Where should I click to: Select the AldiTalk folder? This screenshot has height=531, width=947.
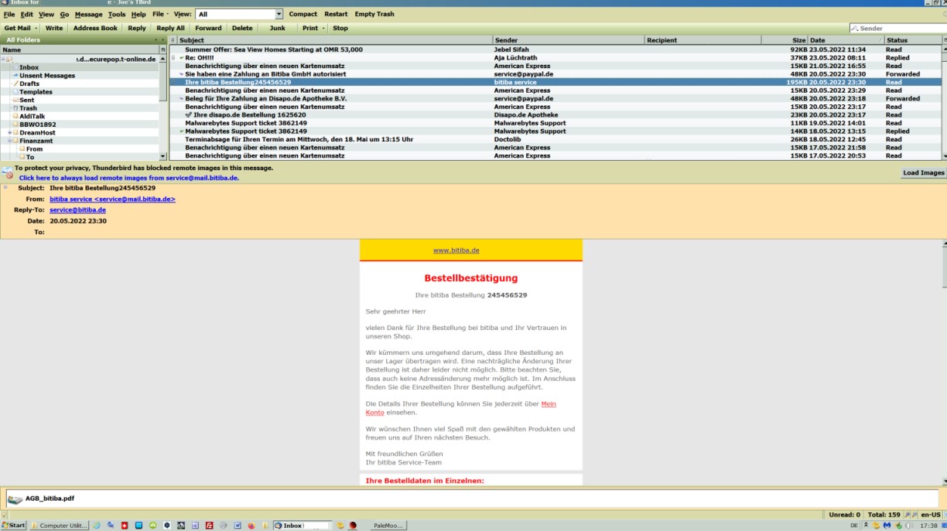32,116
